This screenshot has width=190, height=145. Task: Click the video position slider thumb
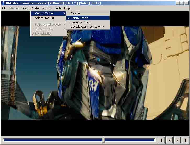click(103, 140)
